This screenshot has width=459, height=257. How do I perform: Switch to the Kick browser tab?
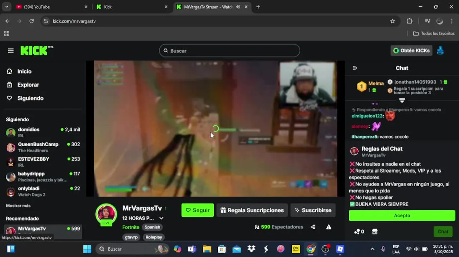(x=132, y=7)
